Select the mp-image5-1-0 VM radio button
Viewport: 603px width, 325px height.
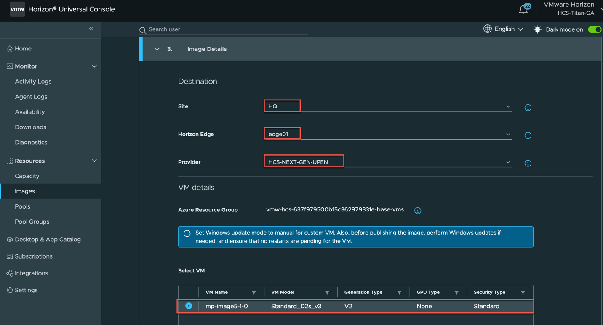[x=189, y=306]
